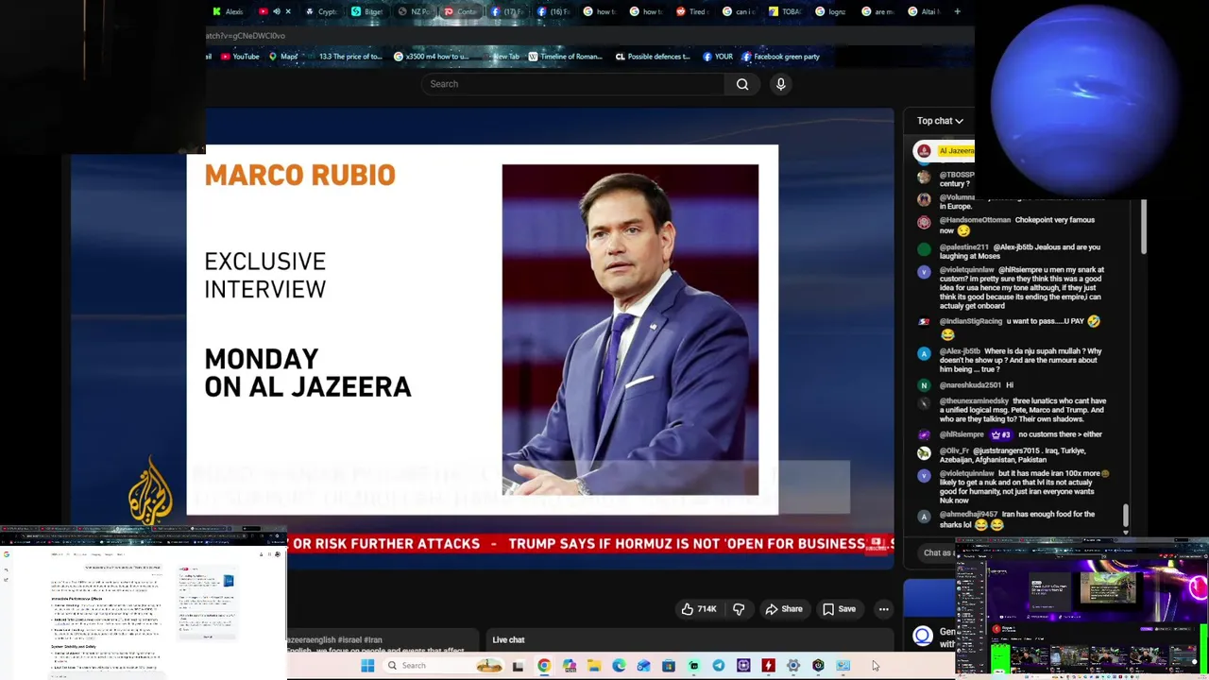
Task: Open Google Chrome from the taskbar
Action: (544, 666)
